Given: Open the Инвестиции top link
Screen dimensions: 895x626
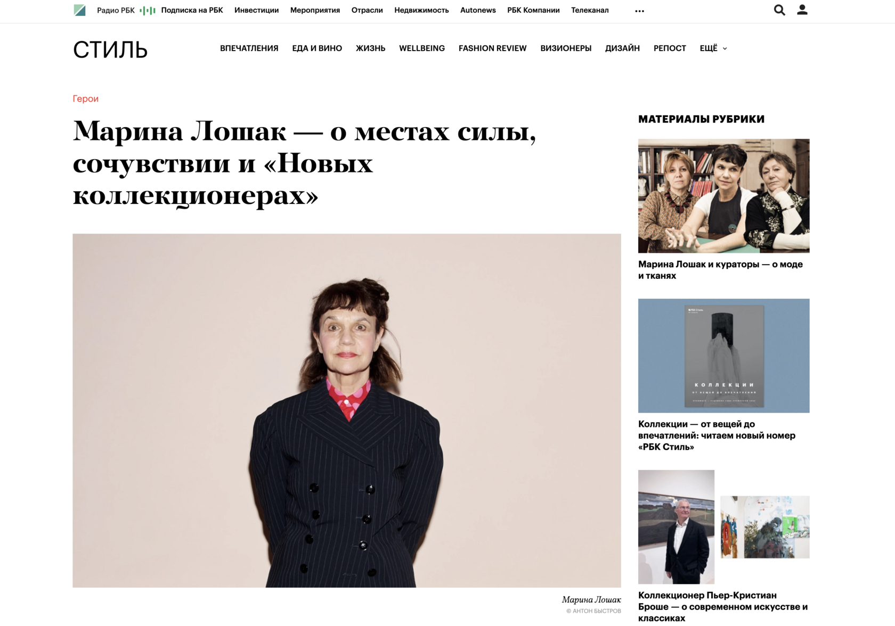Looking at the screenshot, I should pyautogui.click(x=256, y=10).
